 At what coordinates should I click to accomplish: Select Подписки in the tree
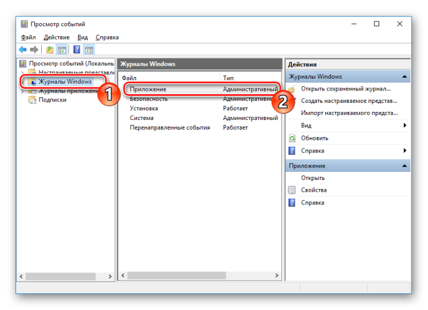coord(52,100)
